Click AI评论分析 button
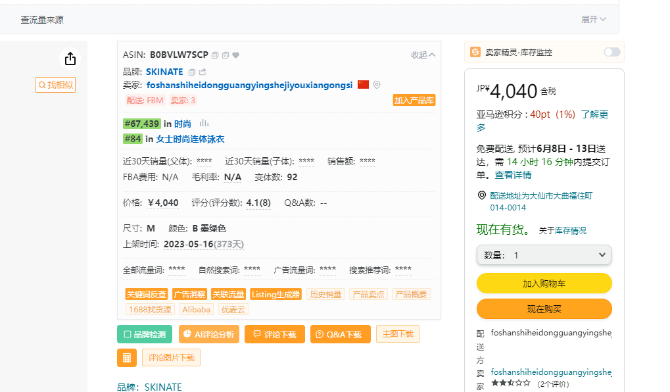Image resolution: width=670 pixels, height=392 pixels. [x=209, y=334]
